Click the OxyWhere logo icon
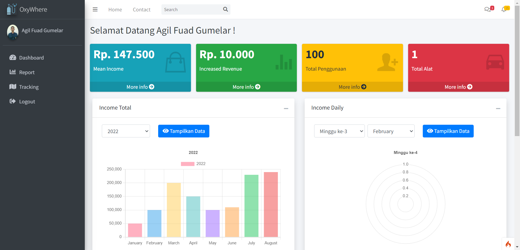520x250 pixels. point(11,9)
